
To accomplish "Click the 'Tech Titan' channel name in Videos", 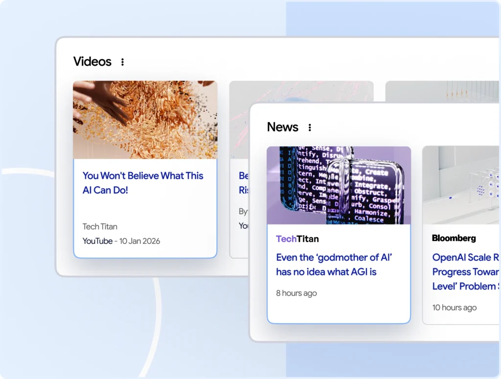I will point(100,226).
